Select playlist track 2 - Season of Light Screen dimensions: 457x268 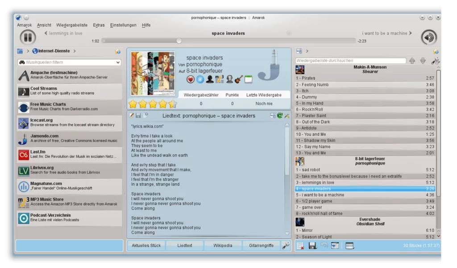365,237
